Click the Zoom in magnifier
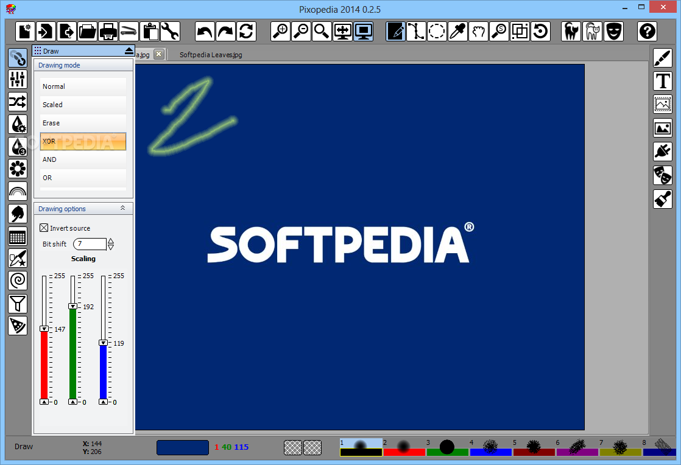The image size is (681, 465). 280,31
